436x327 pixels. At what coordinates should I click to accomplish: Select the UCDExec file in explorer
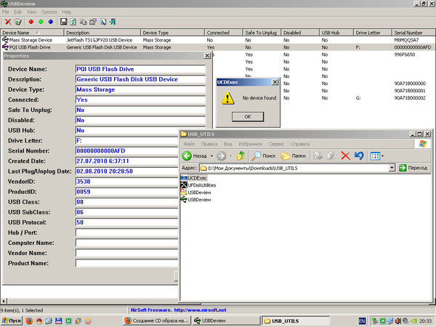pyautogui.click(x=194, y=178)
